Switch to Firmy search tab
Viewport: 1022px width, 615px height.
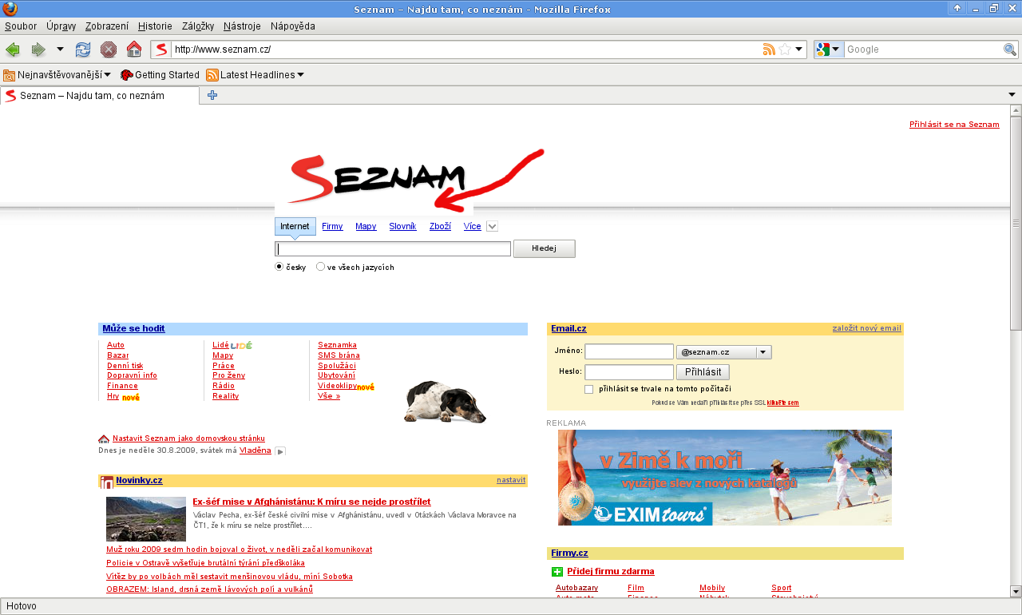point(332,227)
